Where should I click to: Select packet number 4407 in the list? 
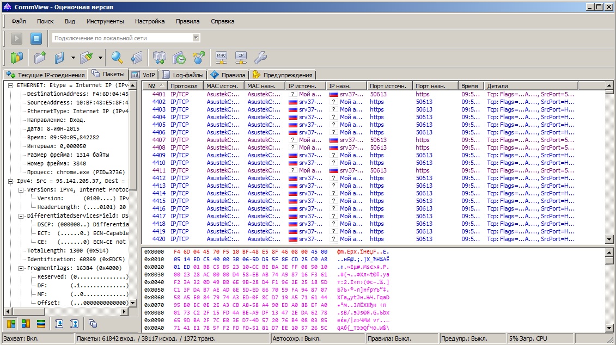click(x=159, y=140)
